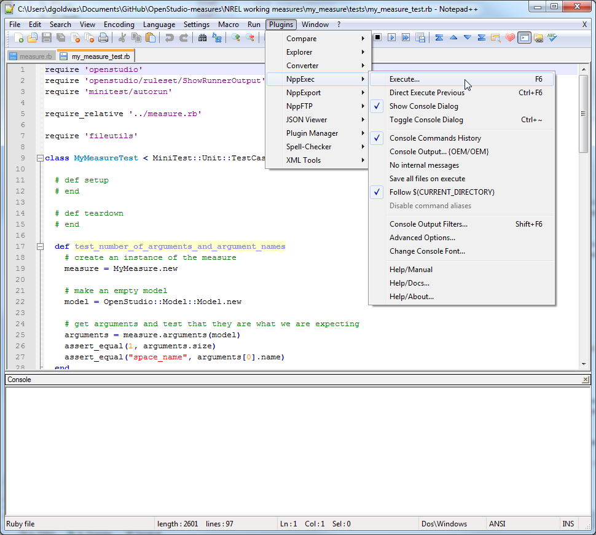Open Find with the binoculars icon
The height and width of the screenshot is (535, 596).
tap(202, 37)
